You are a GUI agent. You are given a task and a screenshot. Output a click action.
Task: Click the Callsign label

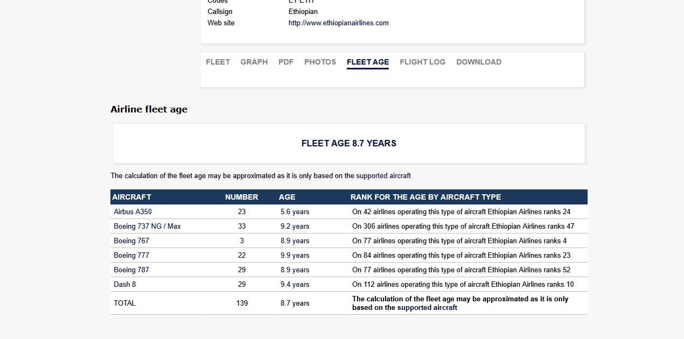coord(220,12)
